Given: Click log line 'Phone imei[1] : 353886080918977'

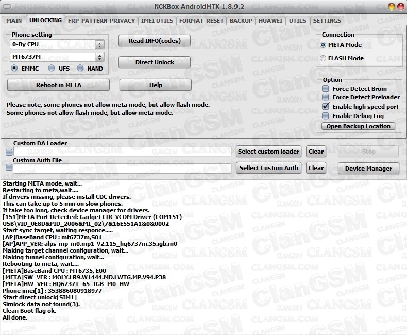Looking at the screenshot, I should (x=52, y=291).
